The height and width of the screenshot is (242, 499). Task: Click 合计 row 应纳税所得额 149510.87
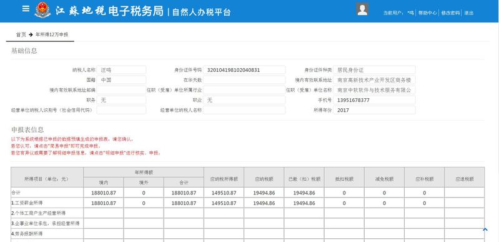224,193
